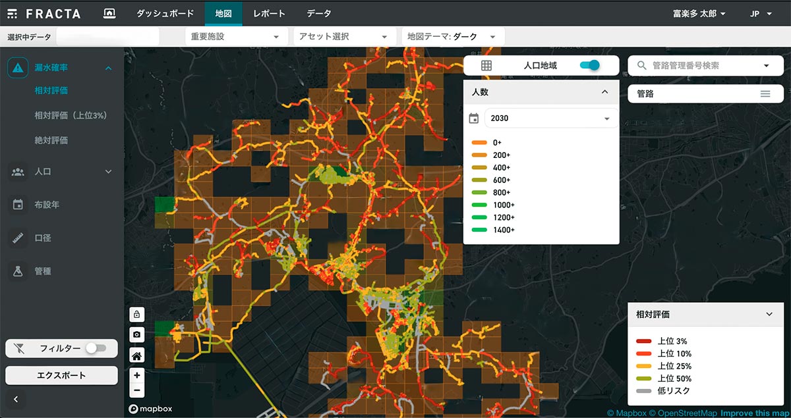Collapse the 人数 legend panel
The image size is (791, 418).
604,92
